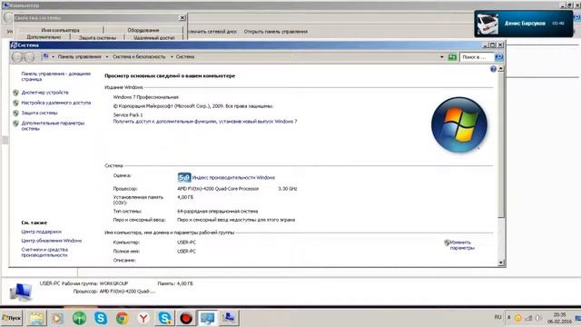
Task: Open Панель управления - домашняя страница link
Action: click(55, 76)
